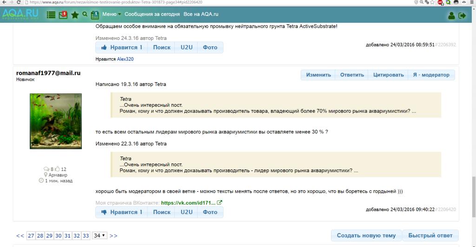Image resolution: width=476 pixels, height=247 pixels.
Task: Click U2U under the Tetra post
Action: click(186, 47)
